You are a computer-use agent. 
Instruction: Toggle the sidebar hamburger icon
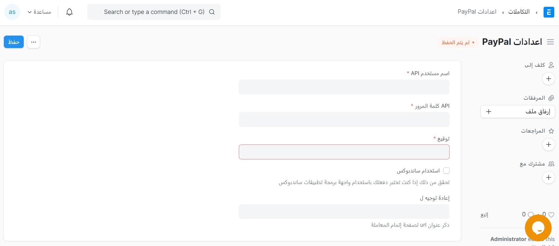pos(550,42)
